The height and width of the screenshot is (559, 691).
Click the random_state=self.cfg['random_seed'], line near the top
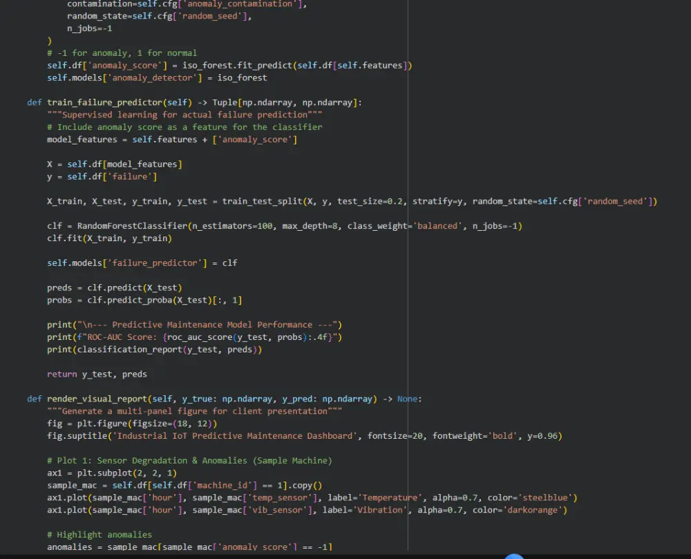[159, 17]
